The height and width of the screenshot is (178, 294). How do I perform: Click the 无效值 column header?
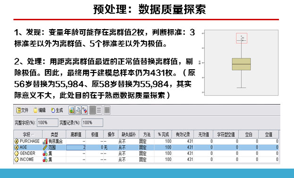click(203, 134)
